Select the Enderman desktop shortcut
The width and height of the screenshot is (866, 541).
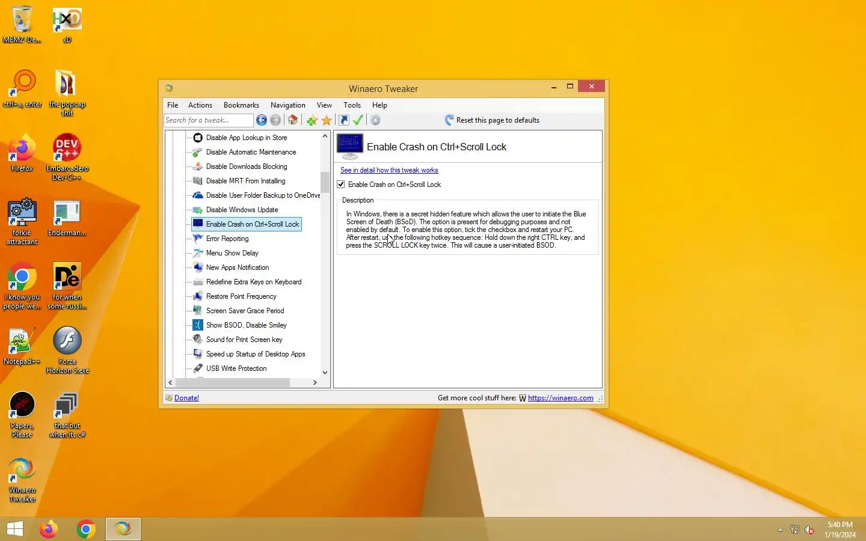click(x=67, y=218)
